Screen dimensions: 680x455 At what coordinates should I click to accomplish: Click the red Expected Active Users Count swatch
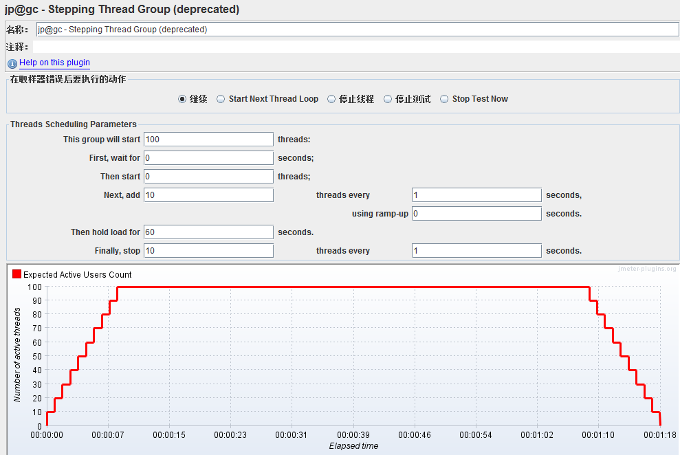[16, 274]
